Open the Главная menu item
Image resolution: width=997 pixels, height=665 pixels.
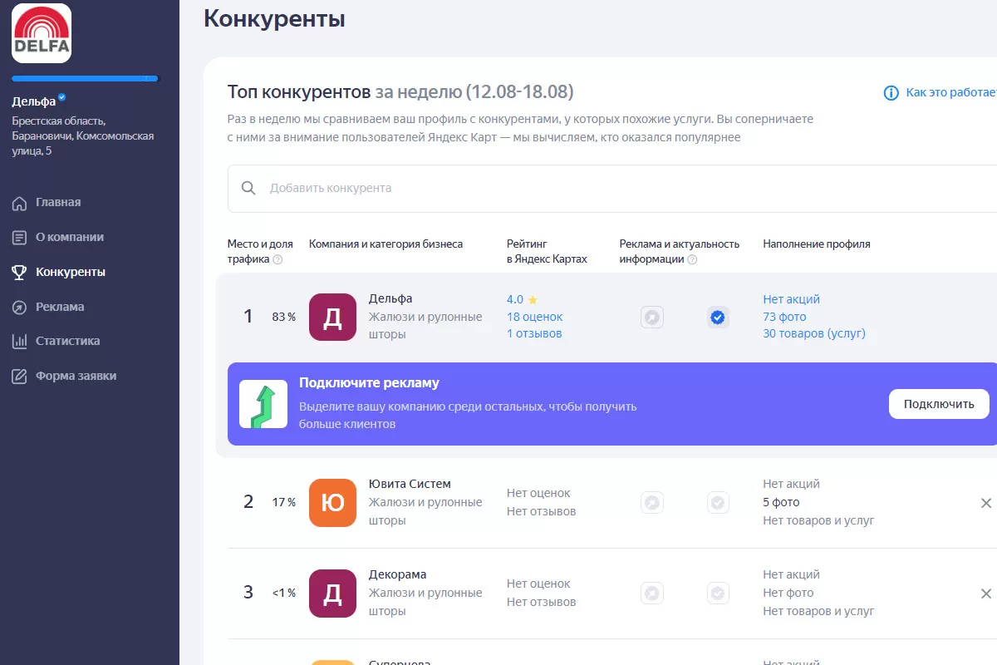(58, 202)
